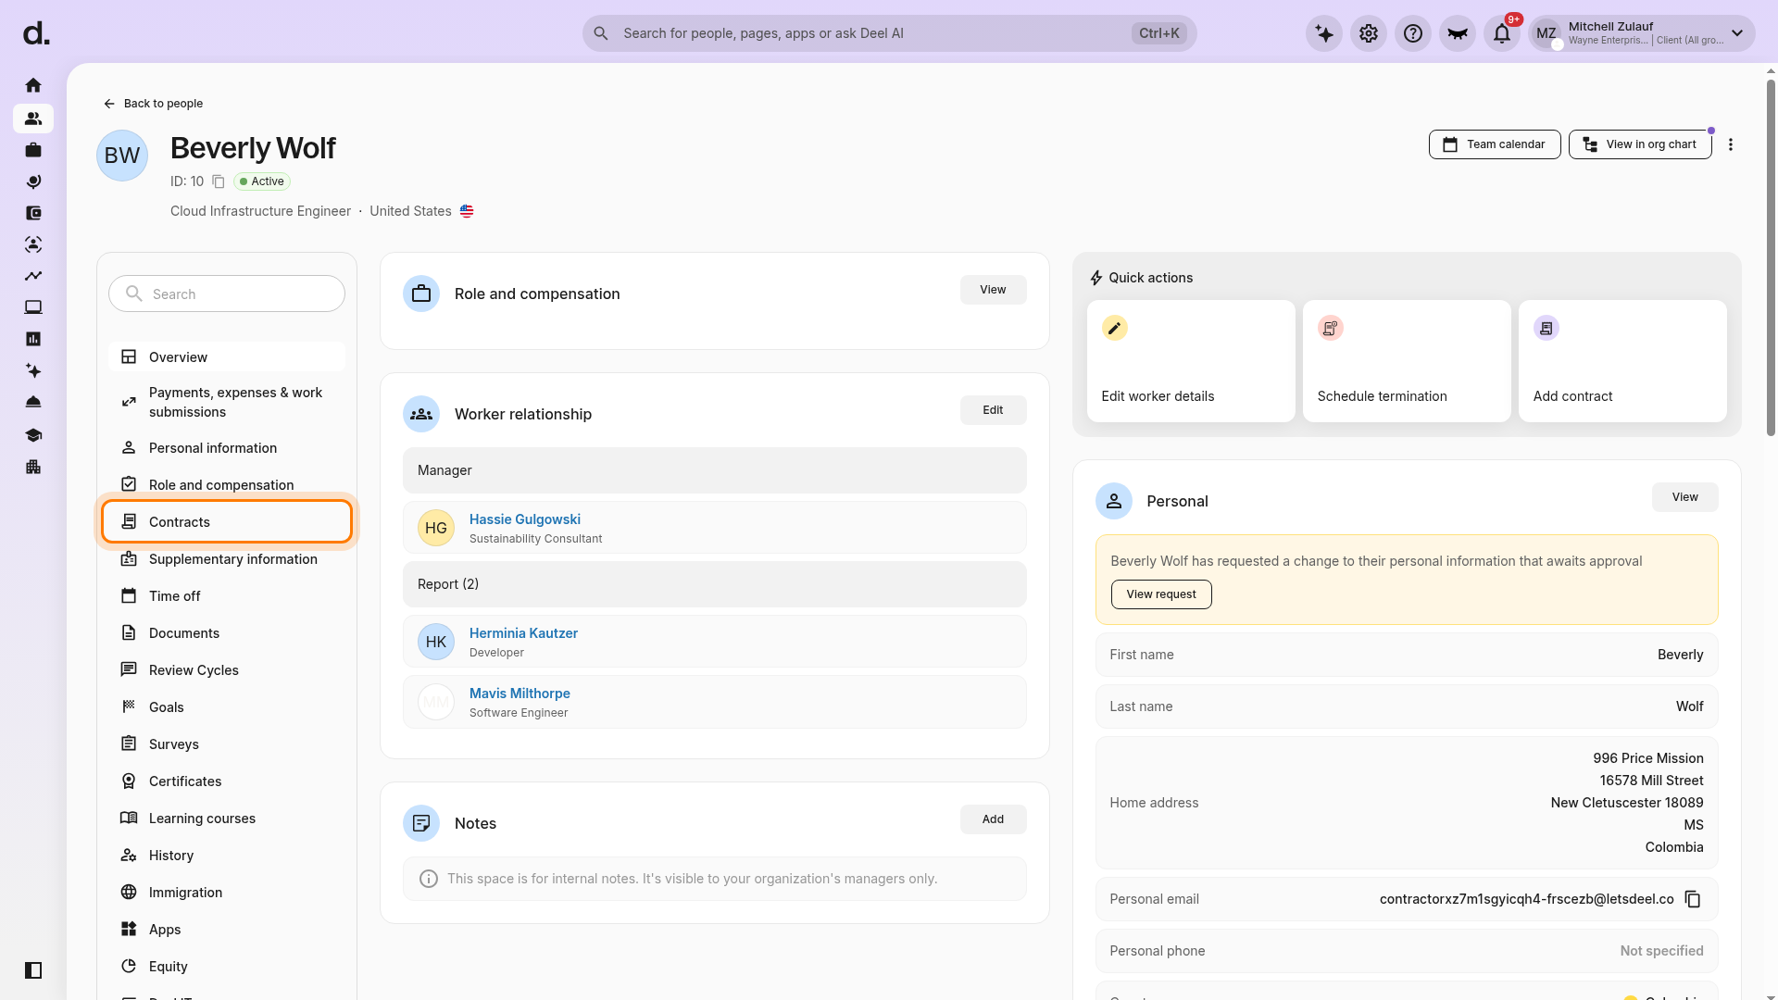Copy worker ID with the copy icon
This screenshot has height=1000, width=1778.
coord(219,181)
